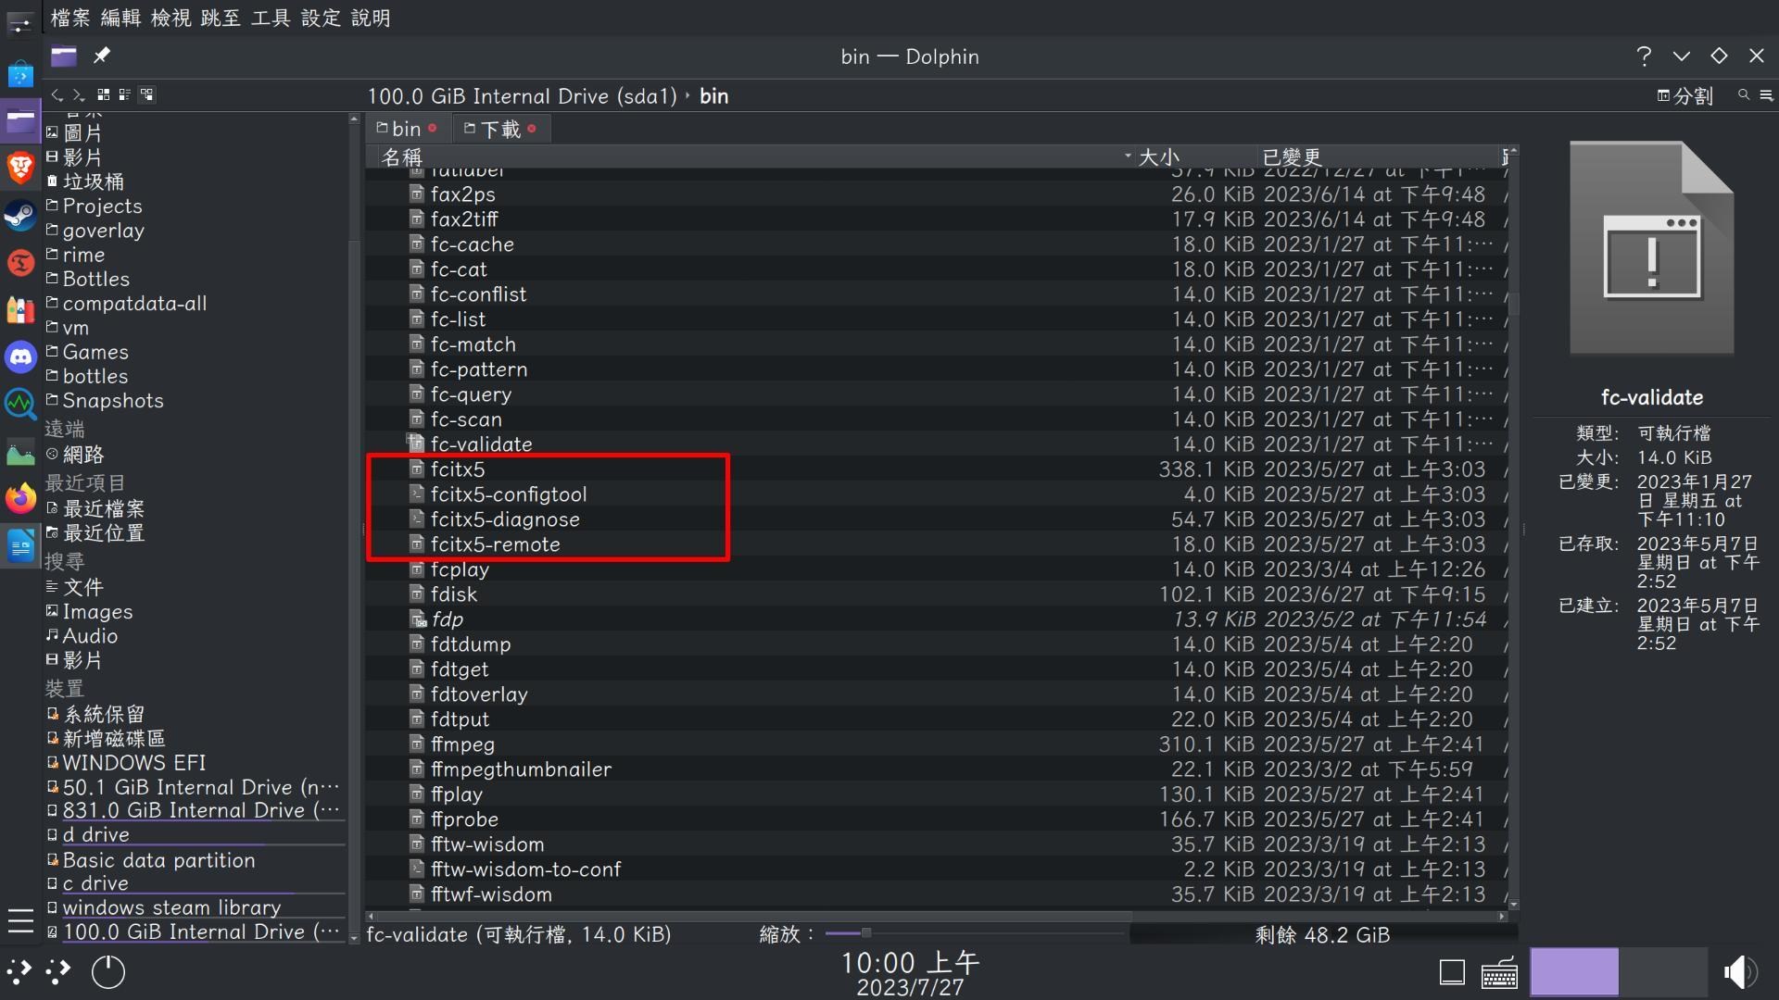Toggle sort direction on the 名稱 column
The height and width of the screenshot is (1000, 1779).
403,156
